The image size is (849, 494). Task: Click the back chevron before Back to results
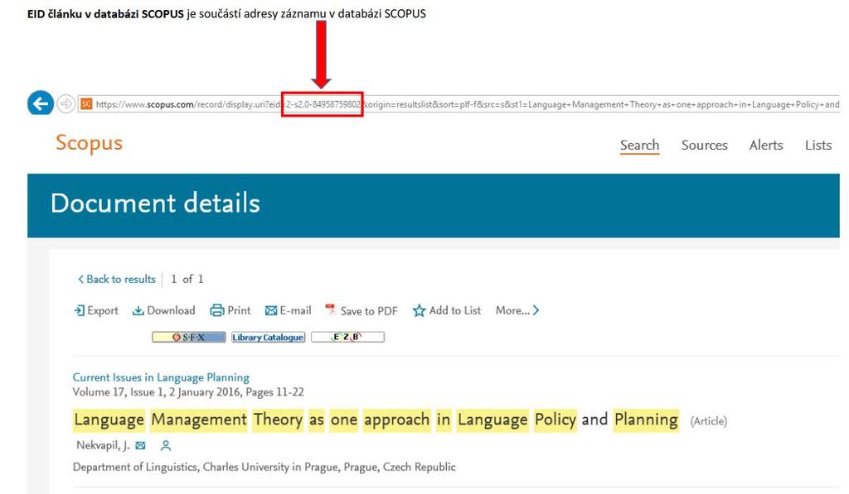pos(80,280)
